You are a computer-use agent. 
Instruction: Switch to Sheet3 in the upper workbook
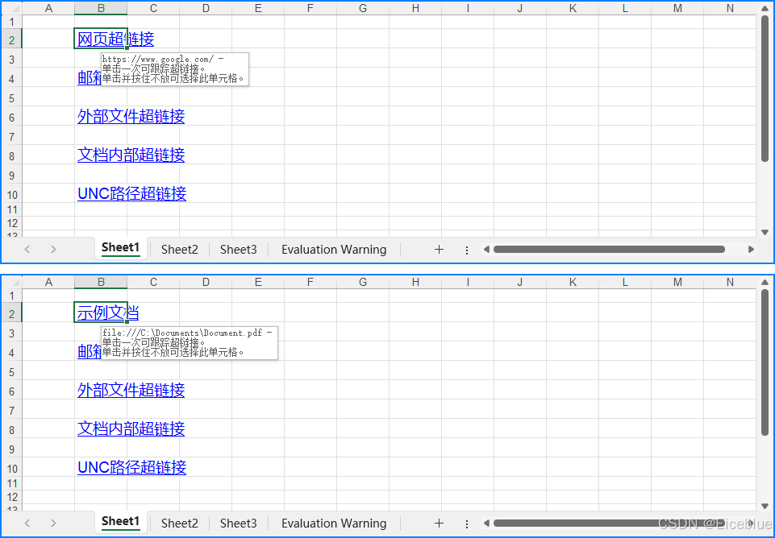coord(238,249)
